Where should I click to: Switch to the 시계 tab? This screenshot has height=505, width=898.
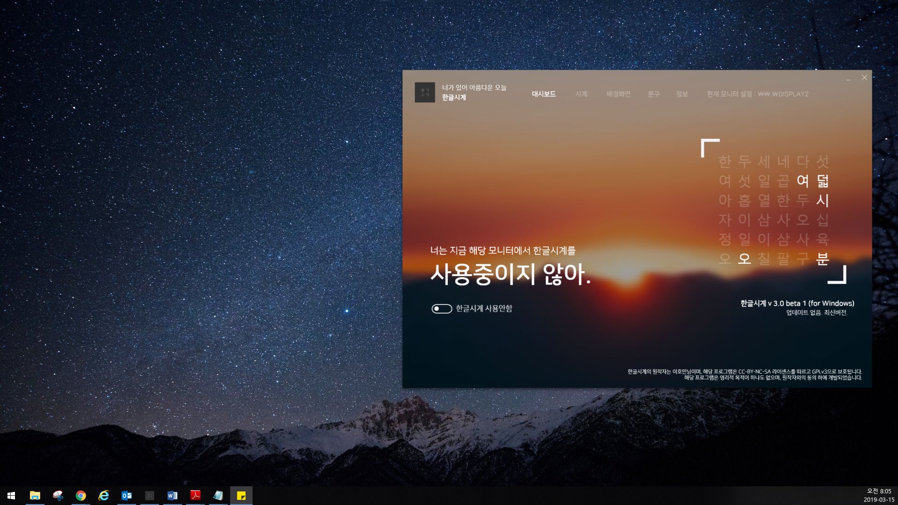point(581,94)
